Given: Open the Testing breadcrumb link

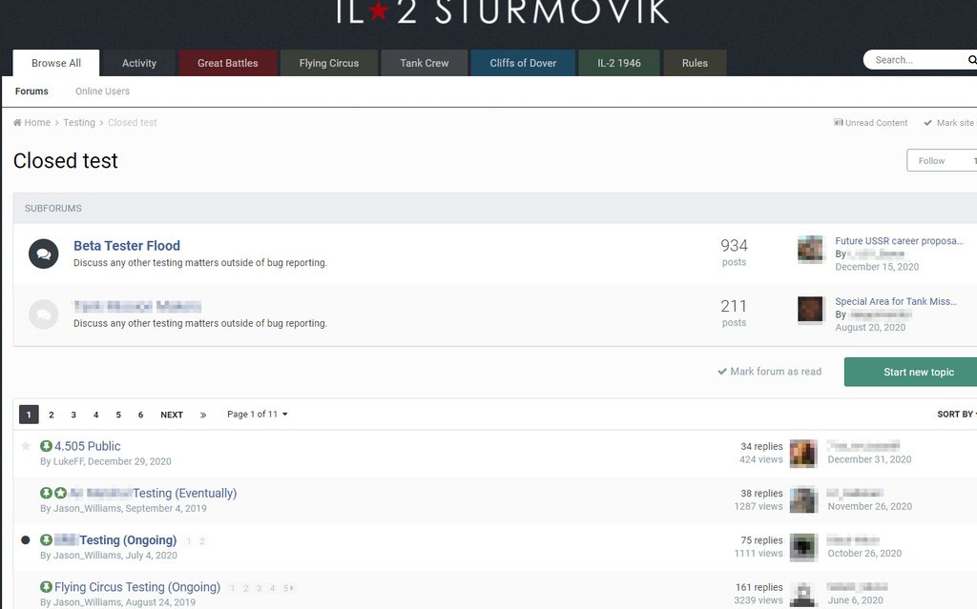Looking at the screenshot, I should (x=79, y=123).
